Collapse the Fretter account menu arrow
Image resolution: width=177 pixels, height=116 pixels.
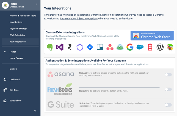click(x=36, y=4)
